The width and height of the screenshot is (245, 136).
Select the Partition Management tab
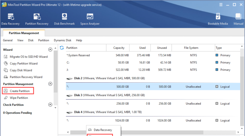tap(24, 33)
